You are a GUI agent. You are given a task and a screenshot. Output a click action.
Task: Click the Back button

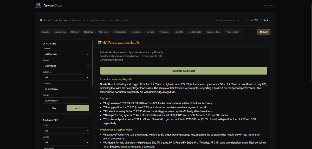(266, 20)
